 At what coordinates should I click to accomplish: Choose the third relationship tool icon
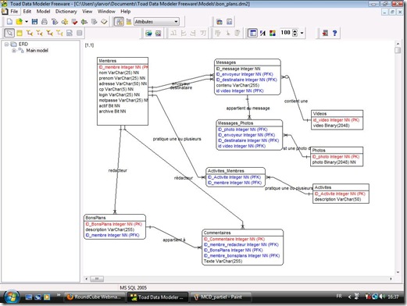pos(49,33)
